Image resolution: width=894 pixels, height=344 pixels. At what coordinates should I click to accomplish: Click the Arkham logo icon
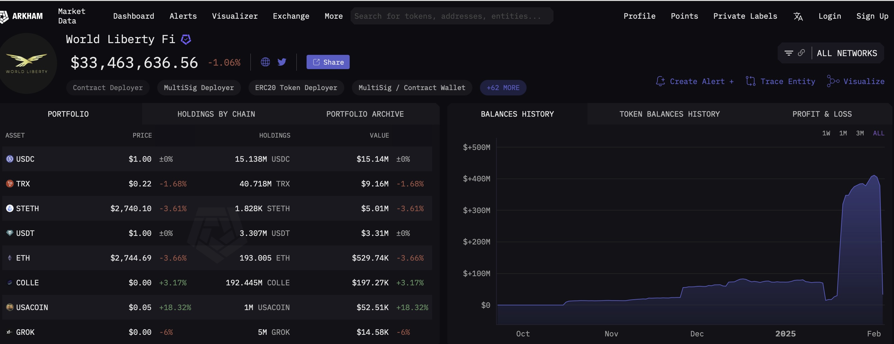click(x=4, y=16)
